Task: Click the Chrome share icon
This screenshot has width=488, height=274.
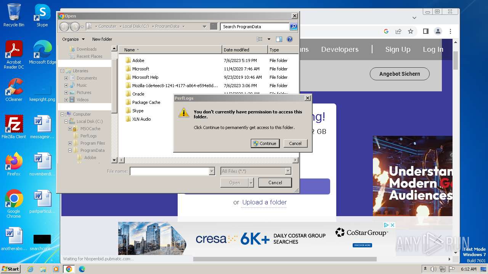Action: (398, 31)
